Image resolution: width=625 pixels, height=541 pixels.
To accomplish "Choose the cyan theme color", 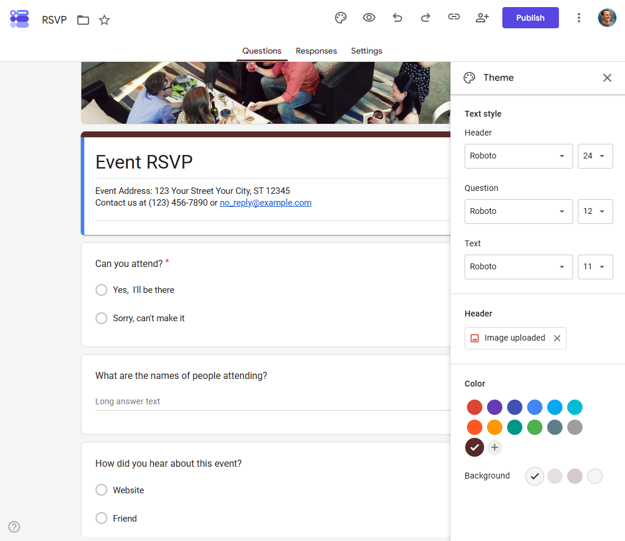I will (x=575, y=407).
